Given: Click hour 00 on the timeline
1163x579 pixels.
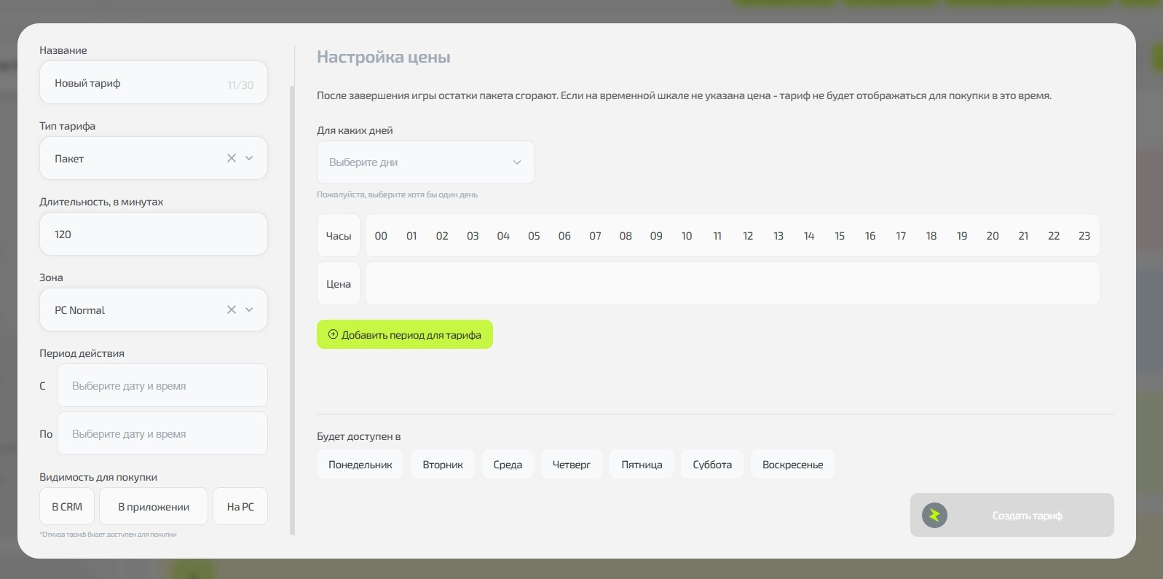Looking at the screenshot, I should (381, 236).
